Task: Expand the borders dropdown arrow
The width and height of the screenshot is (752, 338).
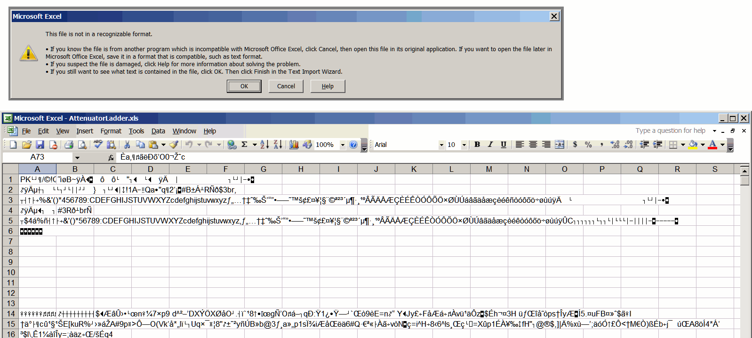Action: (683, 145)
